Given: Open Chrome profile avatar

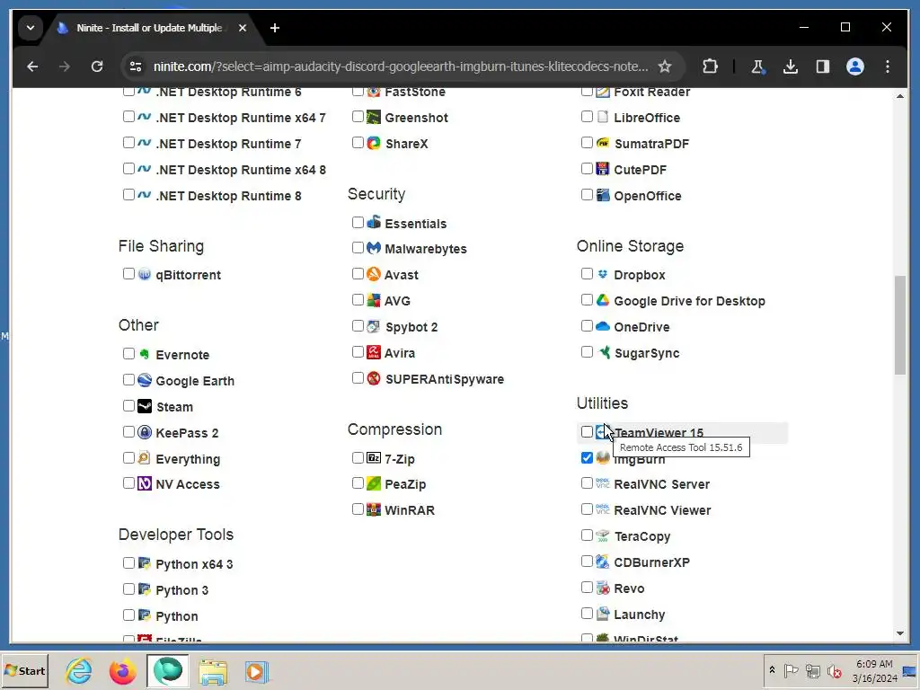Looking at the screenshot, I should (855, 66).
